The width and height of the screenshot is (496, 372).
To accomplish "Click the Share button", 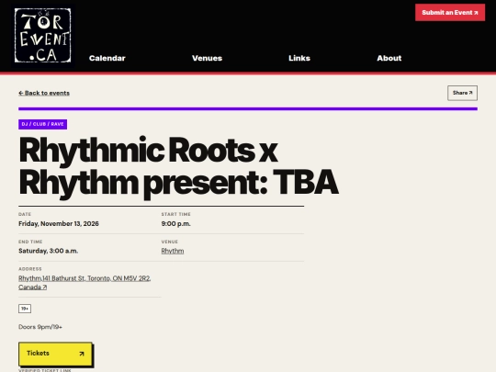I will coord(462,93).
